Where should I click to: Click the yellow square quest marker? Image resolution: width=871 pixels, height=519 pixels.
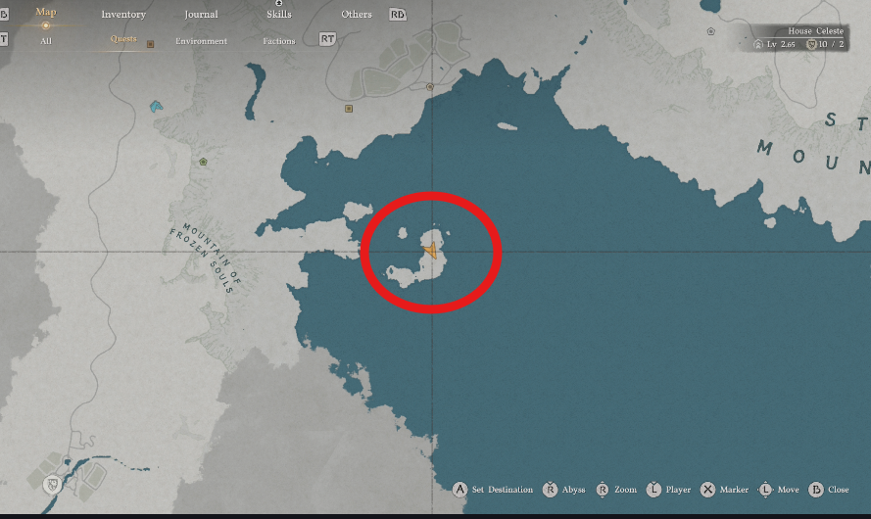click(x=349, y=109)
